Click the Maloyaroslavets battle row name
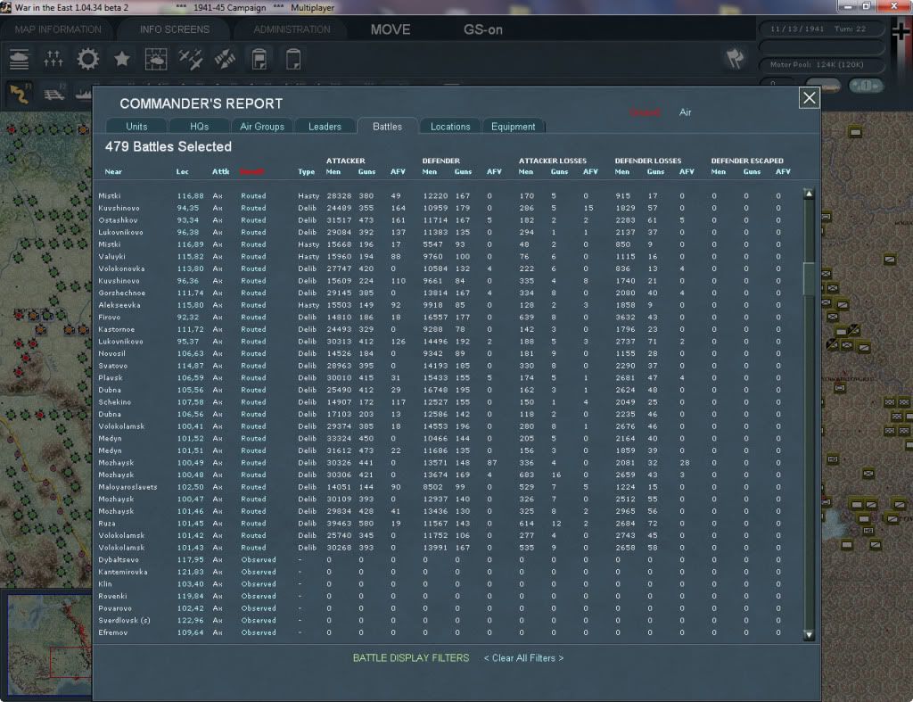 127,487
